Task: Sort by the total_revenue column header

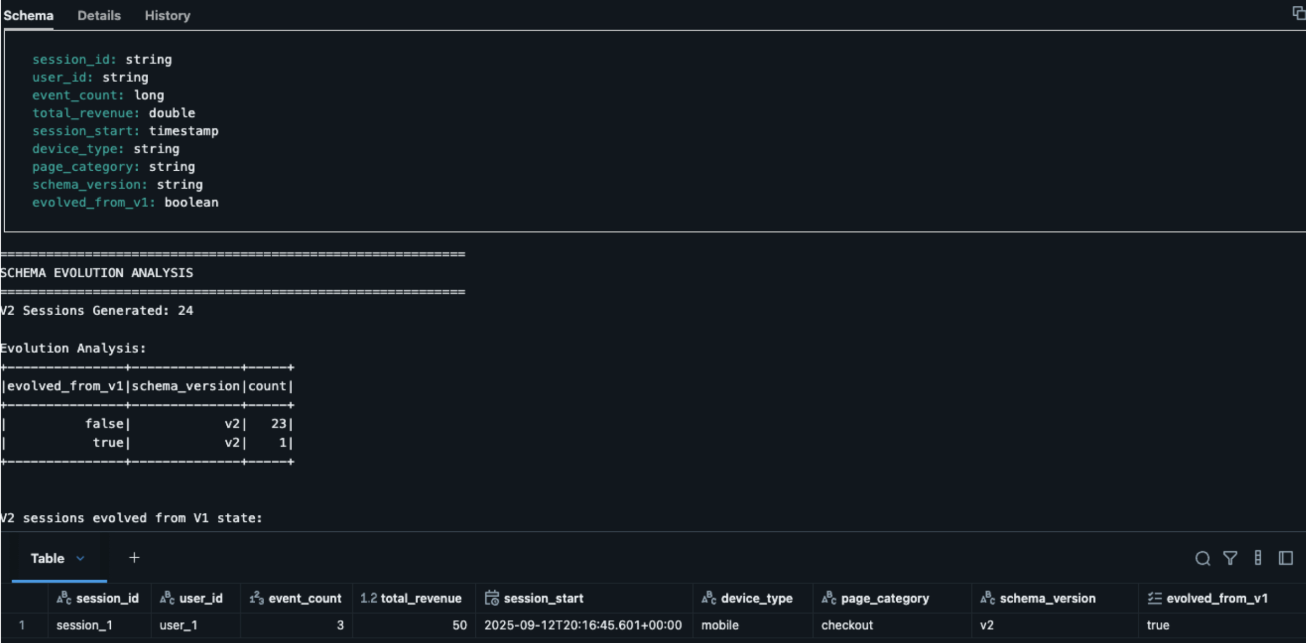Action: click(x=420, y=598)
